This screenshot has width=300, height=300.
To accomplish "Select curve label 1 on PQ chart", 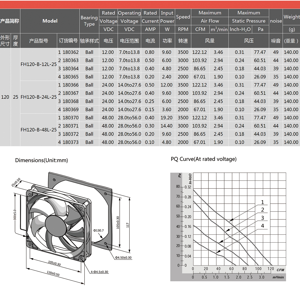I will point(262,202).
